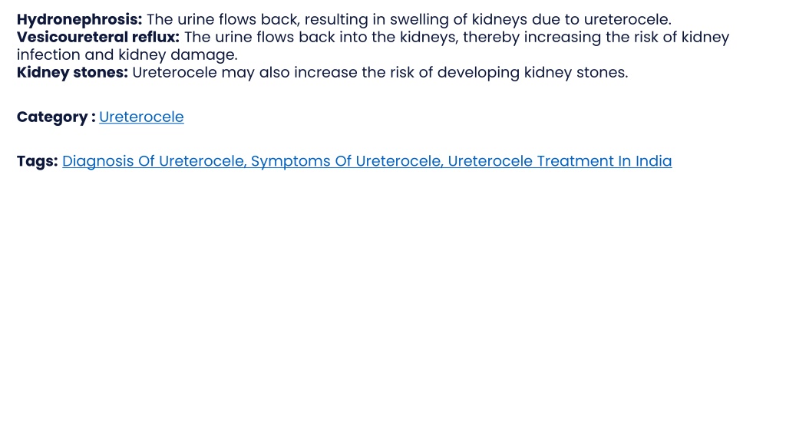This screenshot has height=442, width=786.
Task: Click the bold Tags label
Action: [x=37, y=161]
